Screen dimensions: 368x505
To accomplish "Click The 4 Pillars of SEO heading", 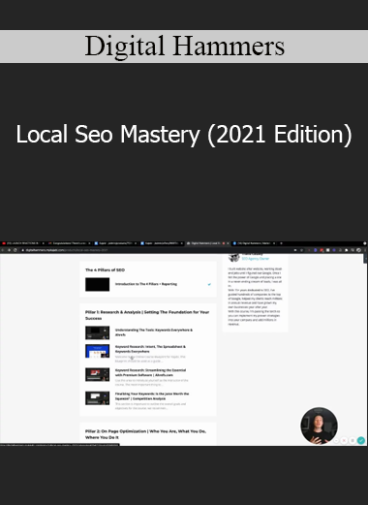I will point(105,269).
